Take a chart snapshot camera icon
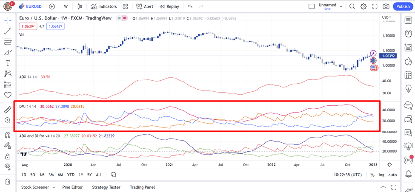The image size is (415, 192). click(386, 6)
